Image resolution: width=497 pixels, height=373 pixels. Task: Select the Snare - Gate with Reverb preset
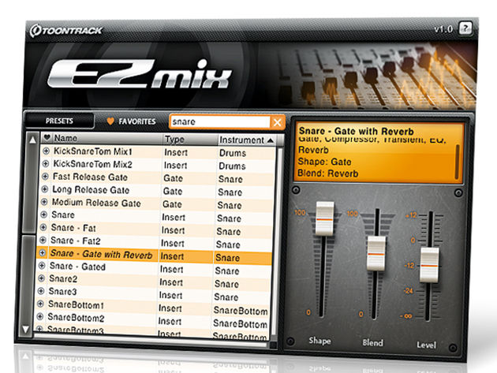101,254
